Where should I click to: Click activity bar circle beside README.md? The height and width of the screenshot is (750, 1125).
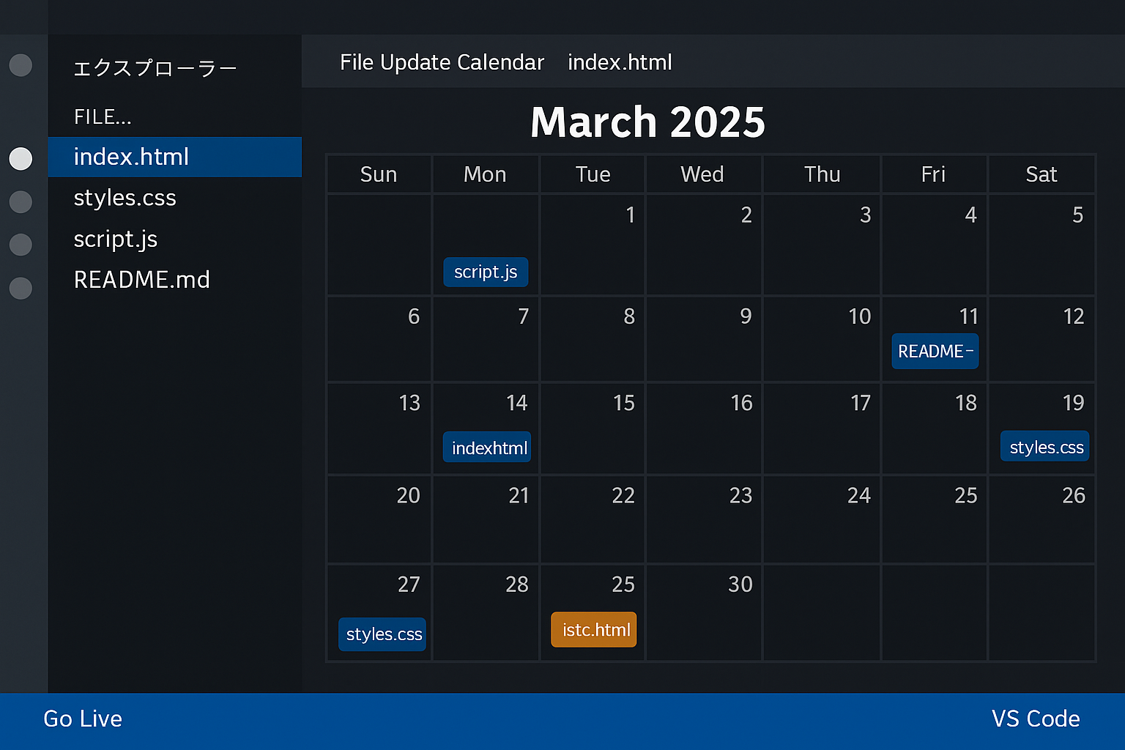click(x=21, y=288)
